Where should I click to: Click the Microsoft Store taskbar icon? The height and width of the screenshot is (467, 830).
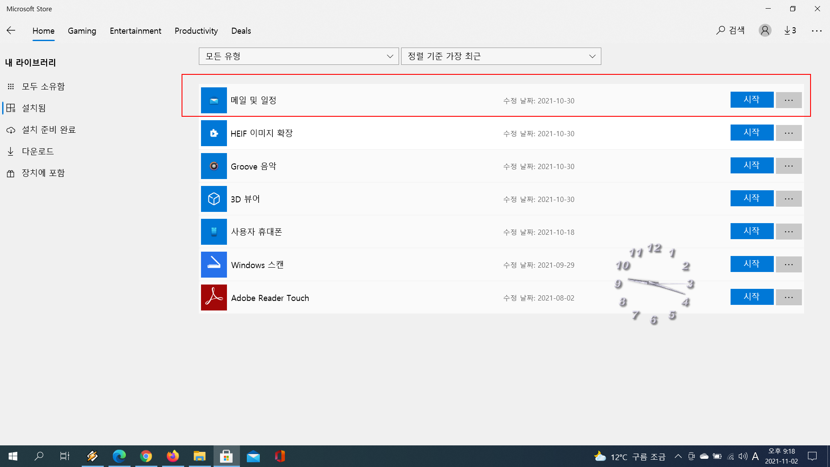(x=226, y=456)
